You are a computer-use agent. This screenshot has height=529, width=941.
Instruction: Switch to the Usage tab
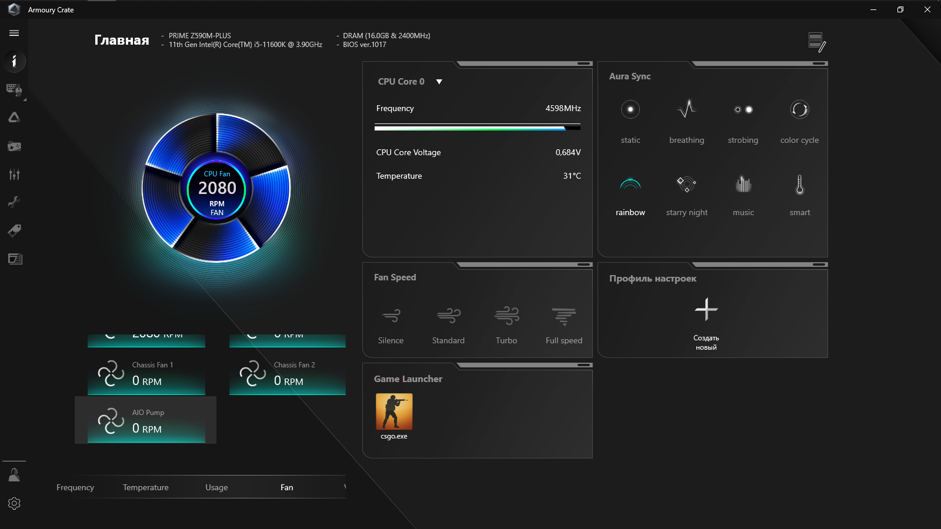point(216,487)
